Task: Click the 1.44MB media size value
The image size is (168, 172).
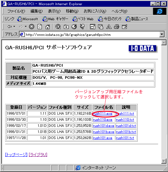Action: tap(39, 84)
